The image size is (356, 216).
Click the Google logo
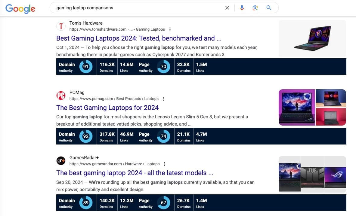[x=20, y=8]
